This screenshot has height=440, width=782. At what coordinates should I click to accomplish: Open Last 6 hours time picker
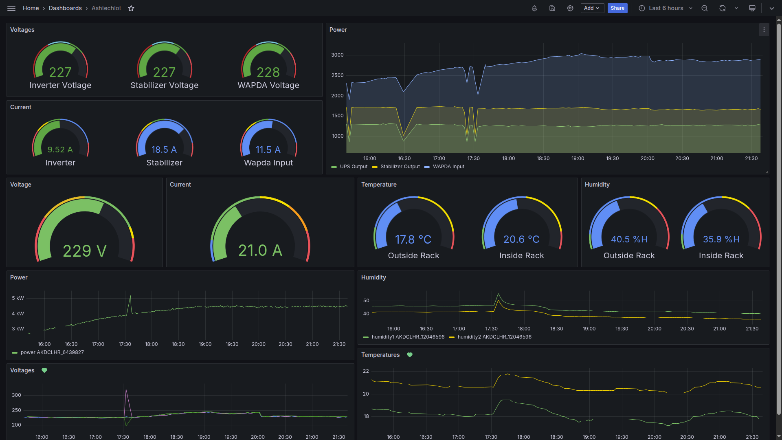[x=666, y=8]
